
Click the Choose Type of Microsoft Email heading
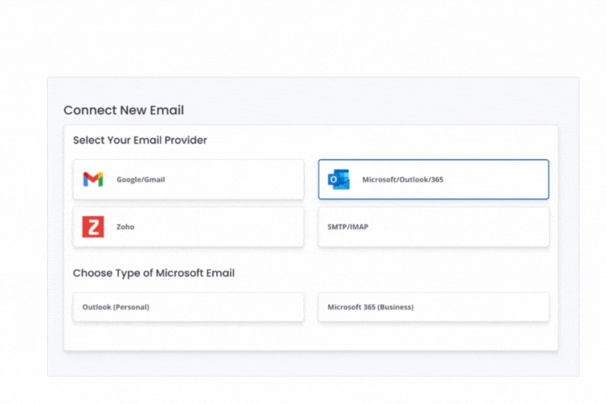point(154,273)
